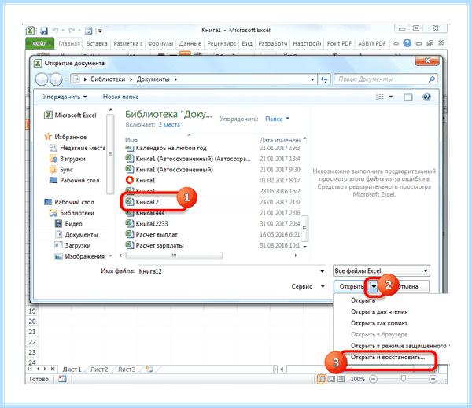
Task: Click the change view icon in the dialog toolbar
Action: [x=380, y=97]
